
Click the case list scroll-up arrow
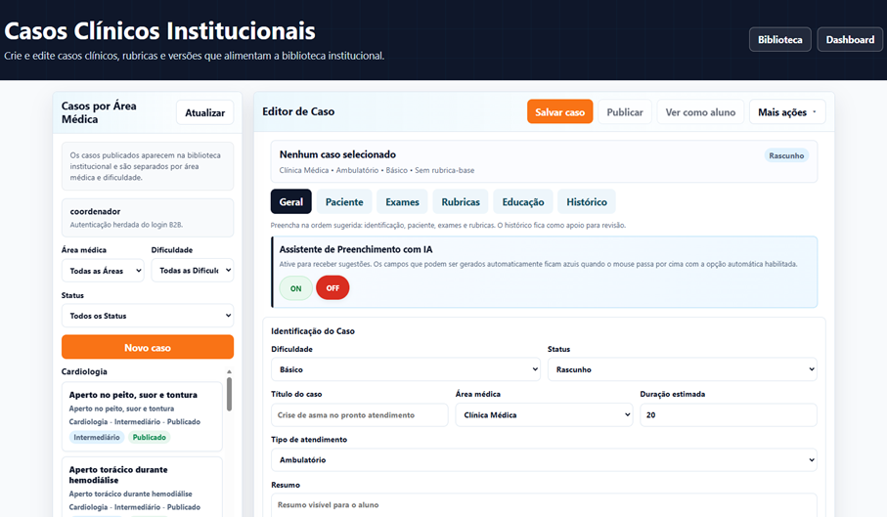tap(229, 371)
